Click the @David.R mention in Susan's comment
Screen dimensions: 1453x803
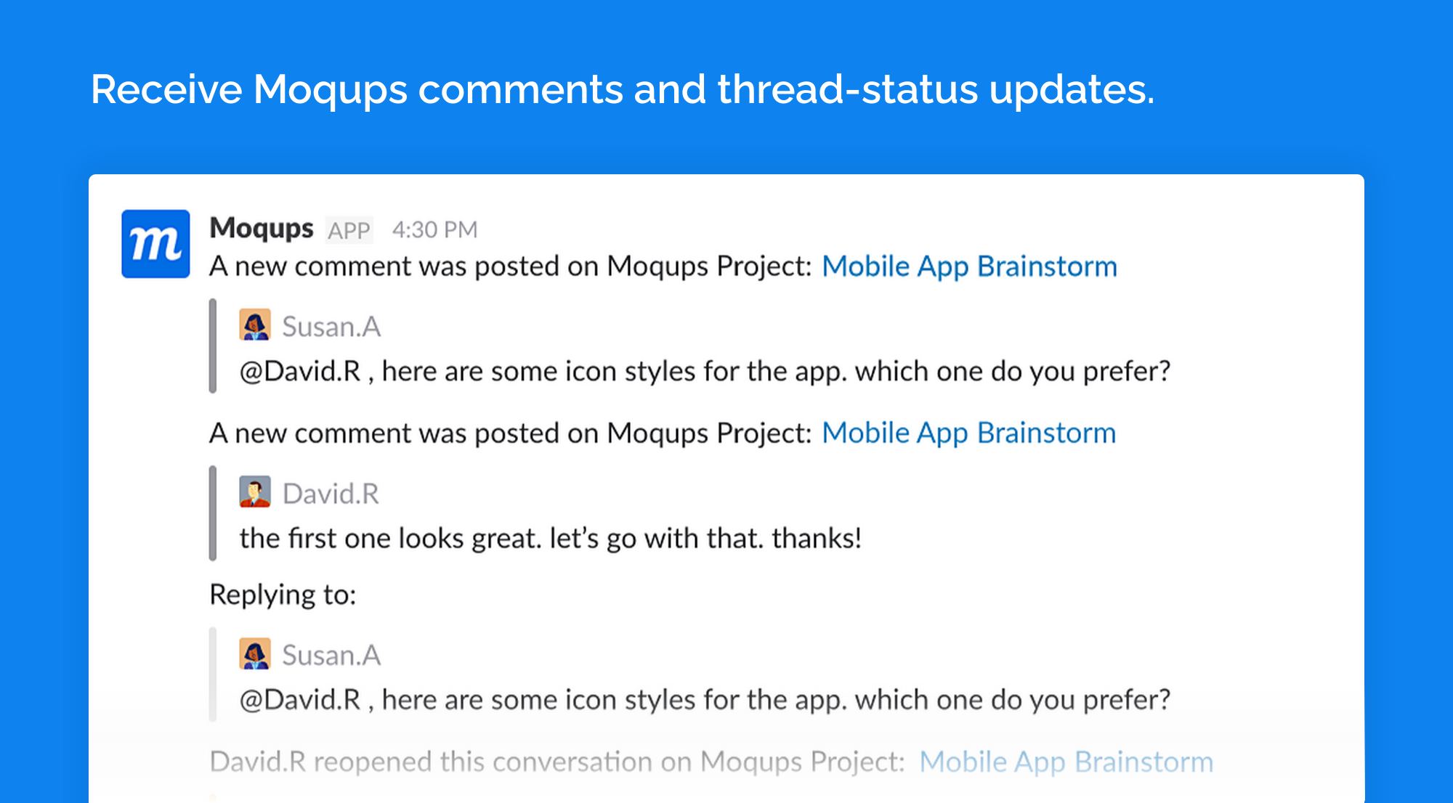[x=299, y=370]
